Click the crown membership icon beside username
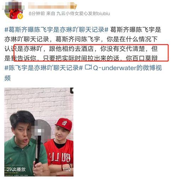Screen dimensions: 177x179 (x=75, y=7)
